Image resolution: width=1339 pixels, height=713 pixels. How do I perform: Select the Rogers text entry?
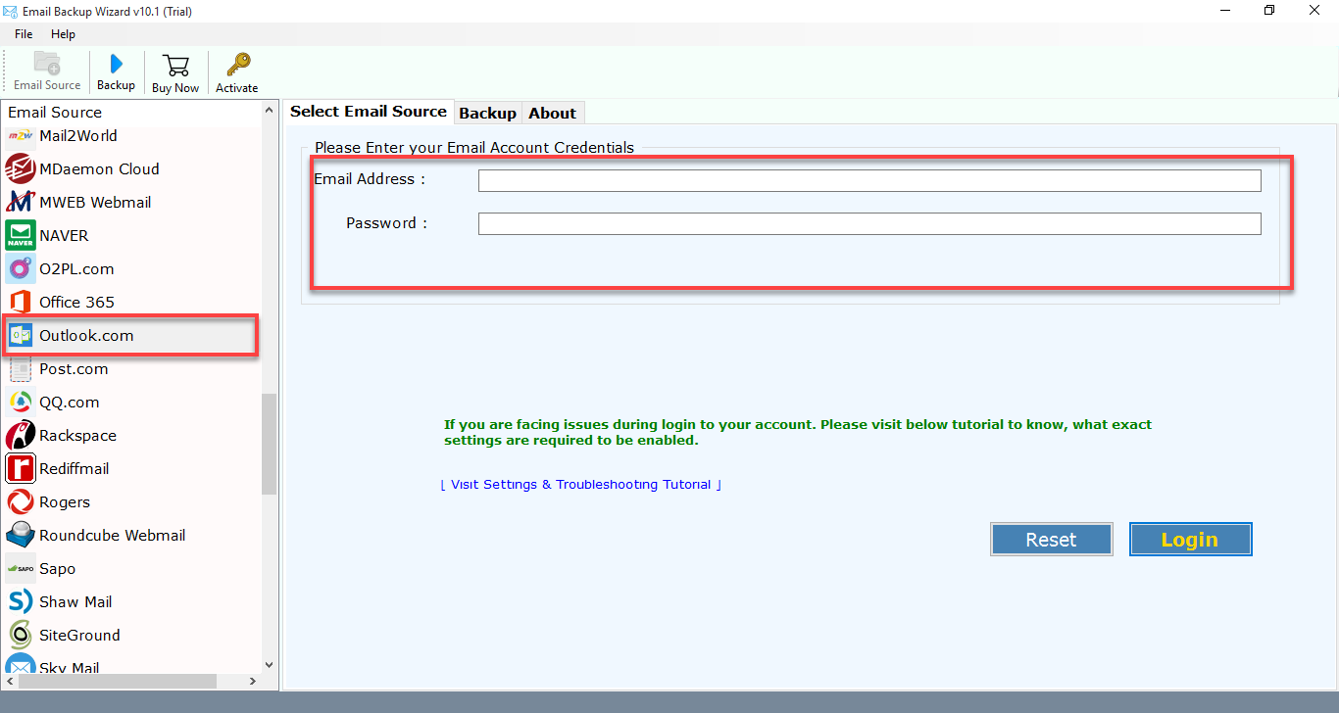pyautogui.click(x=65, y=501)
